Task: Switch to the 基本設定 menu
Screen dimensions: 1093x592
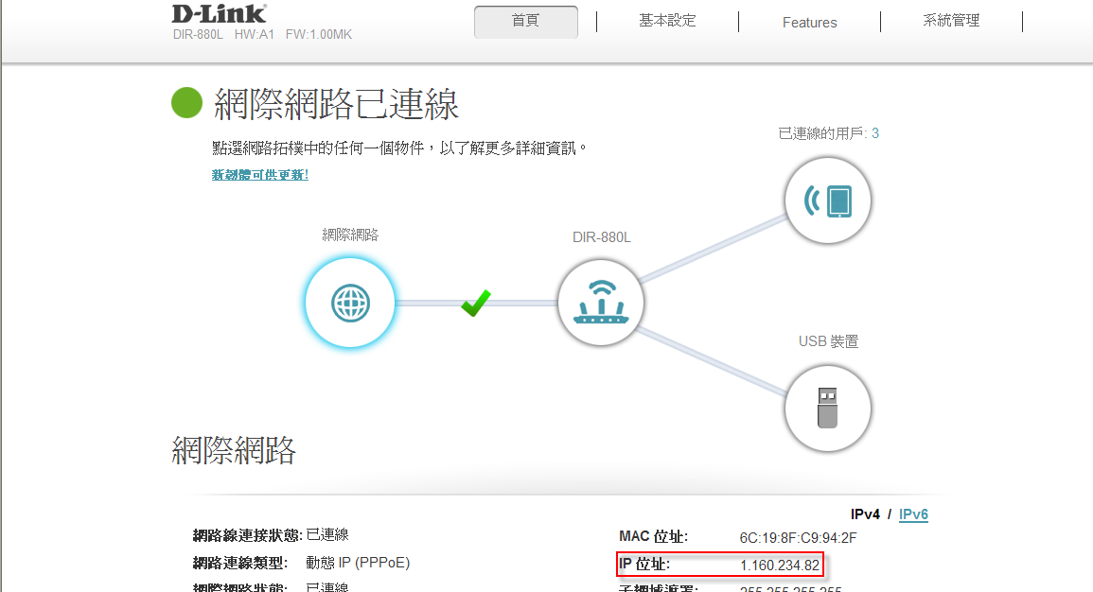Action: tap(667, 22)
